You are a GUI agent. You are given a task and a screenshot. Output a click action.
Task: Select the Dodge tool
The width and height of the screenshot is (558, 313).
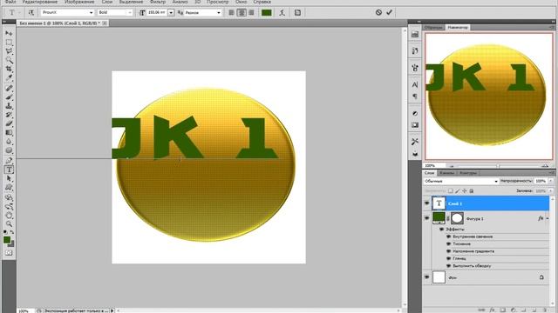coord(9,150)
